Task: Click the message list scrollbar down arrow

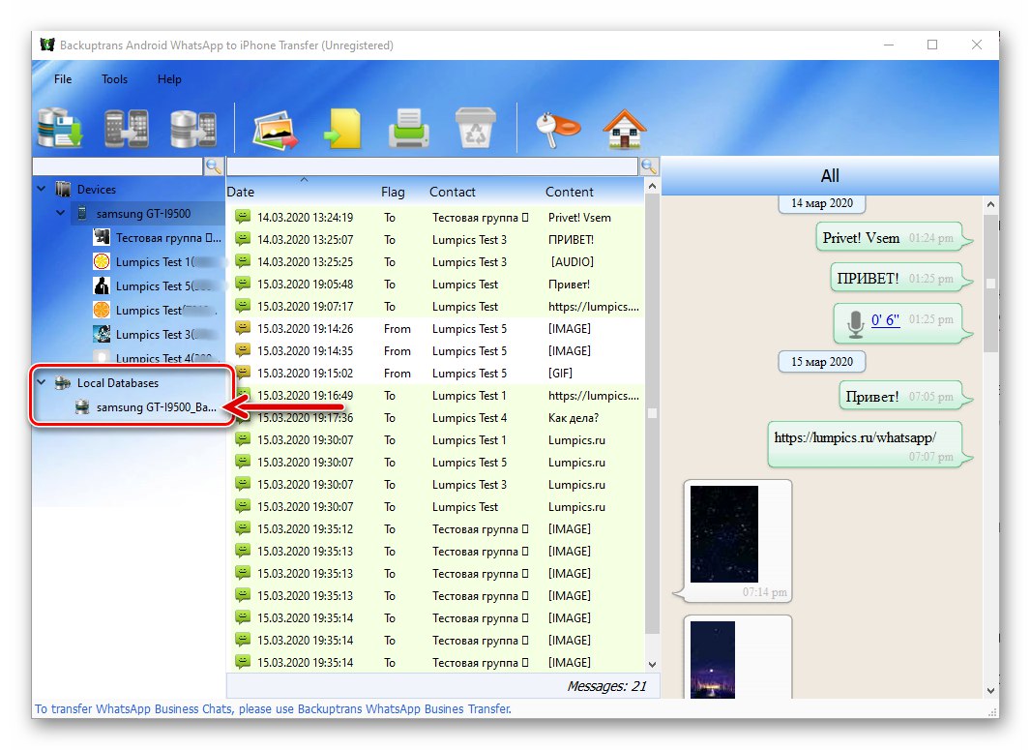Action: pos(652,665)
